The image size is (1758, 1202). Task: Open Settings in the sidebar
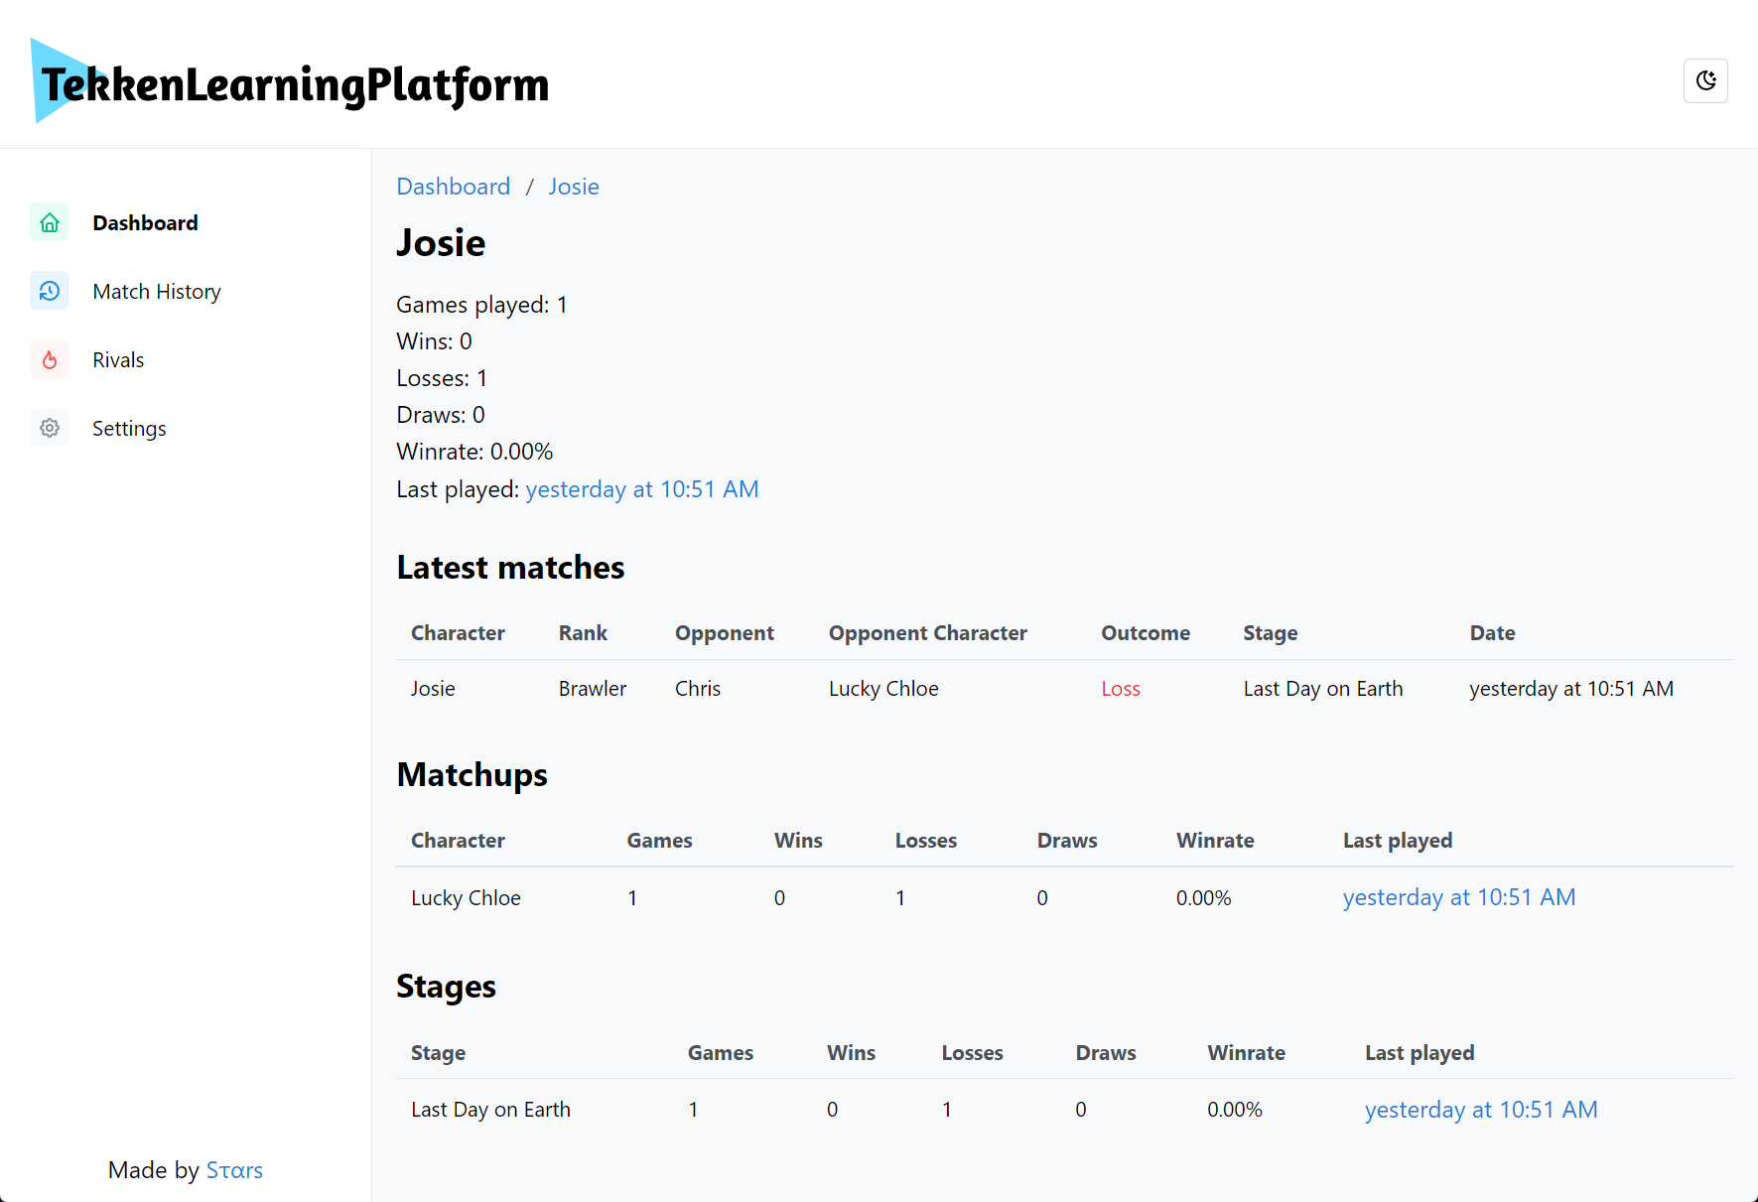(x=129, y=428)
